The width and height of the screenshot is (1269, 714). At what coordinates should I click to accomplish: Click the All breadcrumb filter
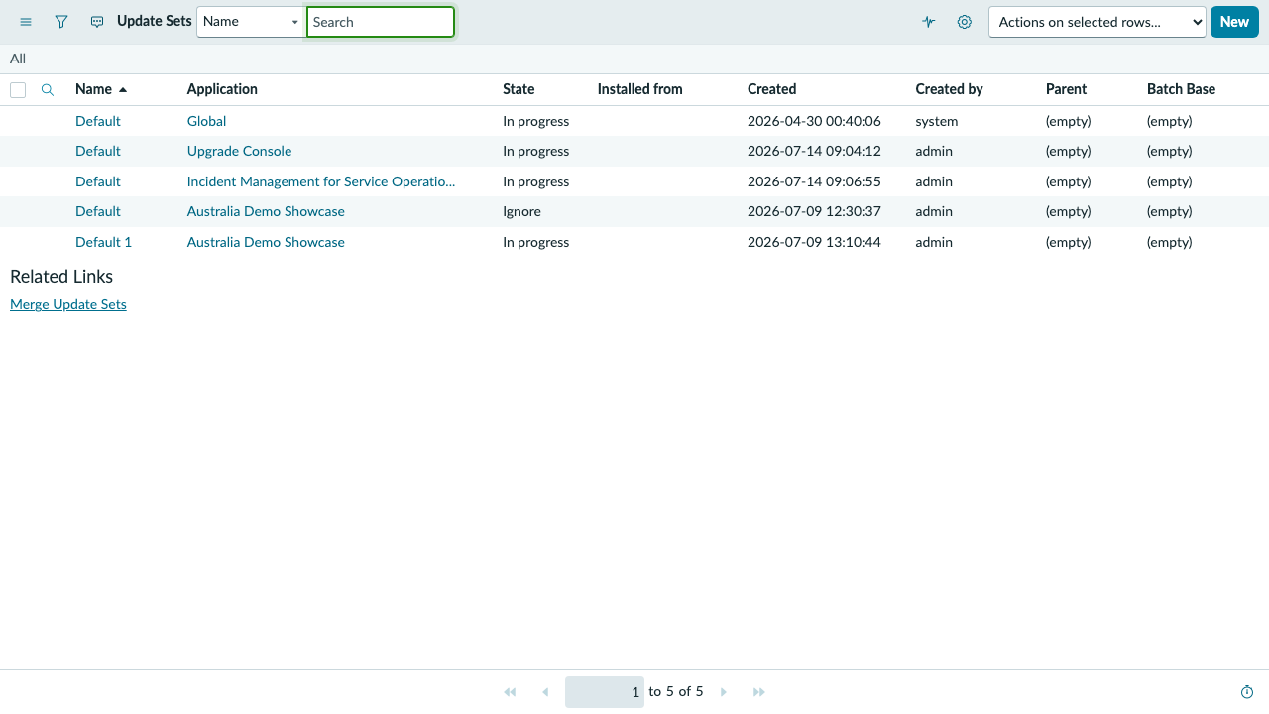pyautogui.click(x=18, y=59)
